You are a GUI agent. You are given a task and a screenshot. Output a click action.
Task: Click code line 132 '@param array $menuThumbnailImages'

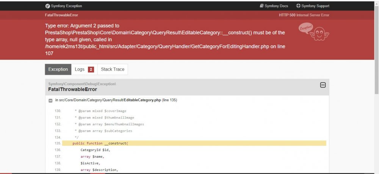pos(109,124)
